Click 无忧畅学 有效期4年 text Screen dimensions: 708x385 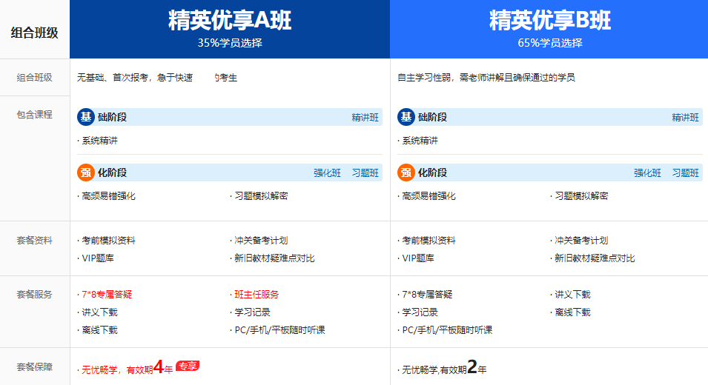pyautogui.click(x=128, y=368)
